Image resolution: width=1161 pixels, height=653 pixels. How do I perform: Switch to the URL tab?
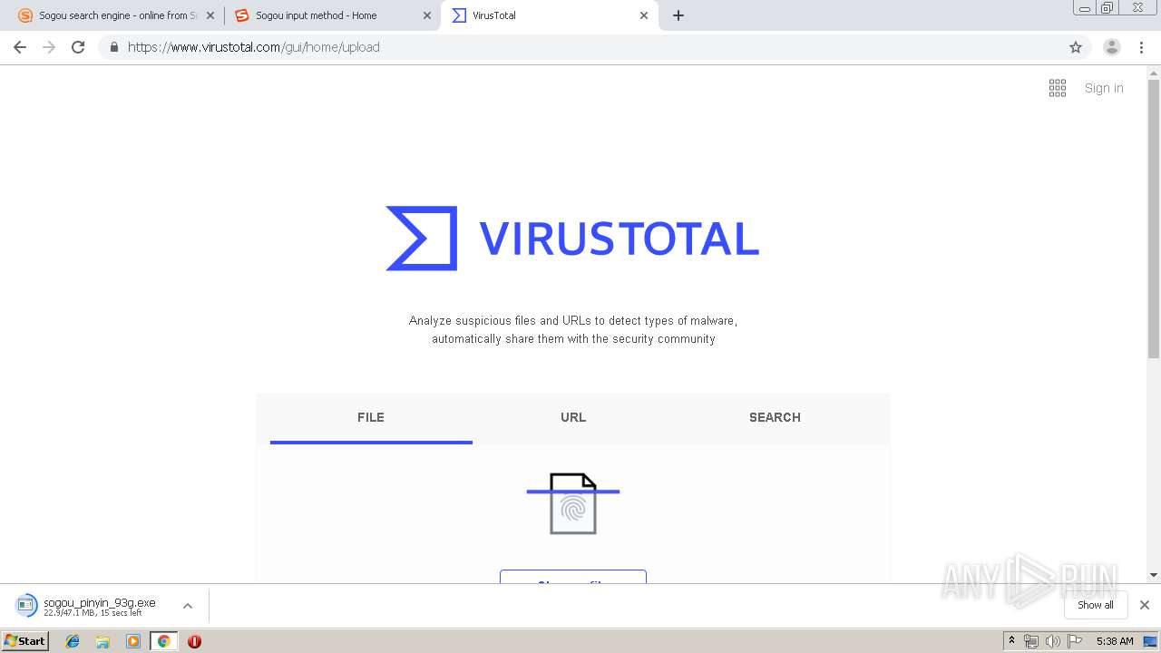click(x=573, y=418)
